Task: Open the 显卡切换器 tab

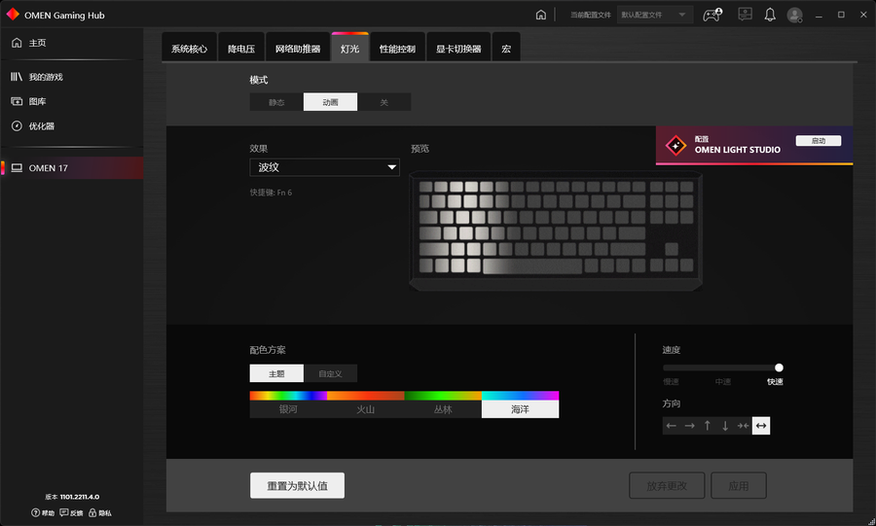Action: click(x=458, y=49)
